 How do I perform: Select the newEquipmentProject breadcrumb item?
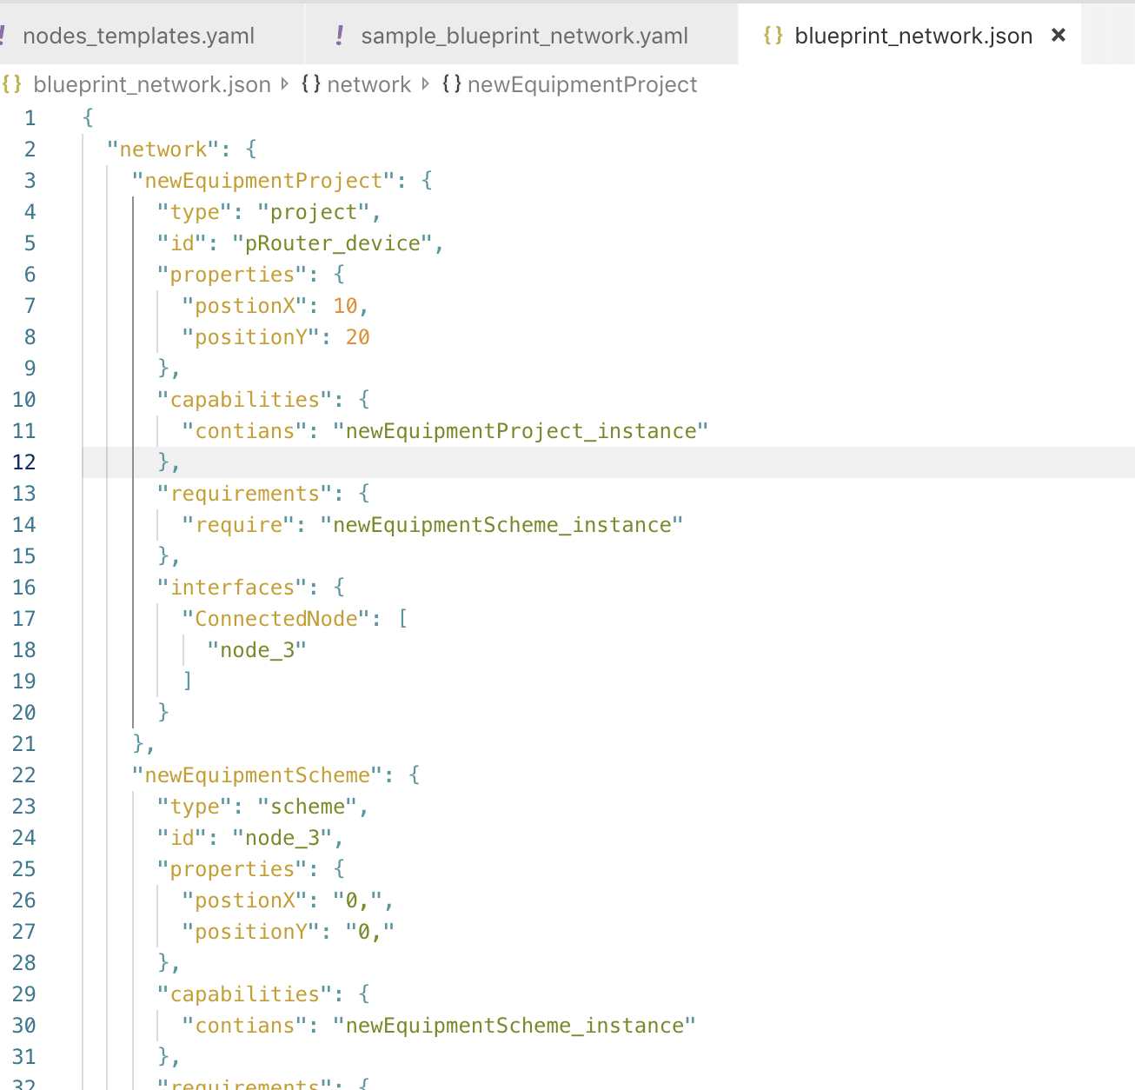pyautogui.click(x=581, y=84)
